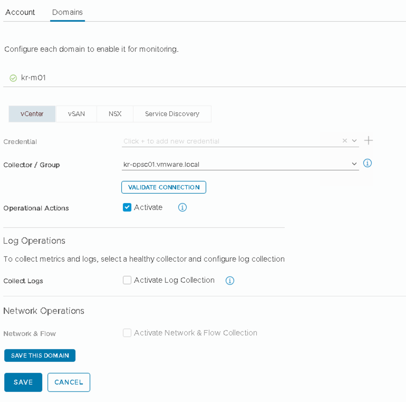The height and width of the screenshot is (402, 406).
Task: Select the Domains tab
Action: [x=67, y=12]
